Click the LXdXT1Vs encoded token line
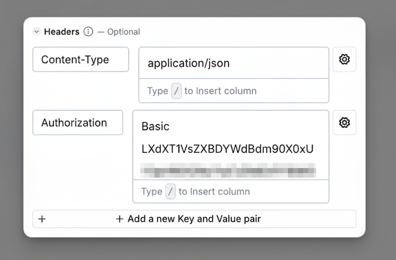396x260 pixels. tap(227, 149)
